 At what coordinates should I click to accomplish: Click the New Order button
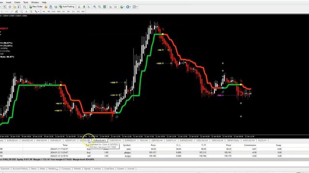point(36,7)
